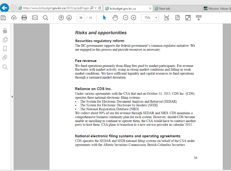231x171 pixels.
Task: Click the upload to cloud icon
Action: coord(14,18)
